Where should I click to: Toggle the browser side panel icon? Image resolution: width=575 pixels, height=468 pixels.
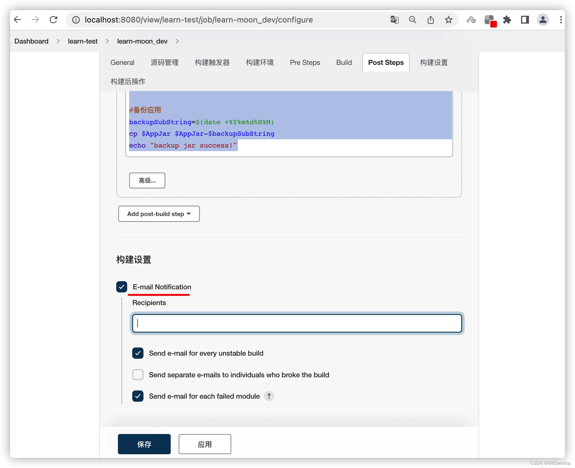coord(525,20)
